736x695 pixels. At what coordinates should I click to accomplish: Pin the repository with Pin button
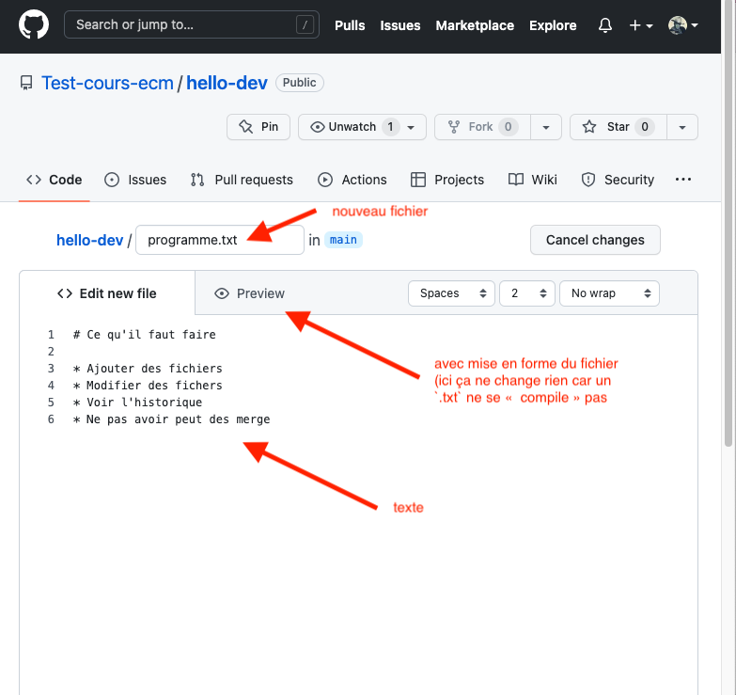point(258,127)
